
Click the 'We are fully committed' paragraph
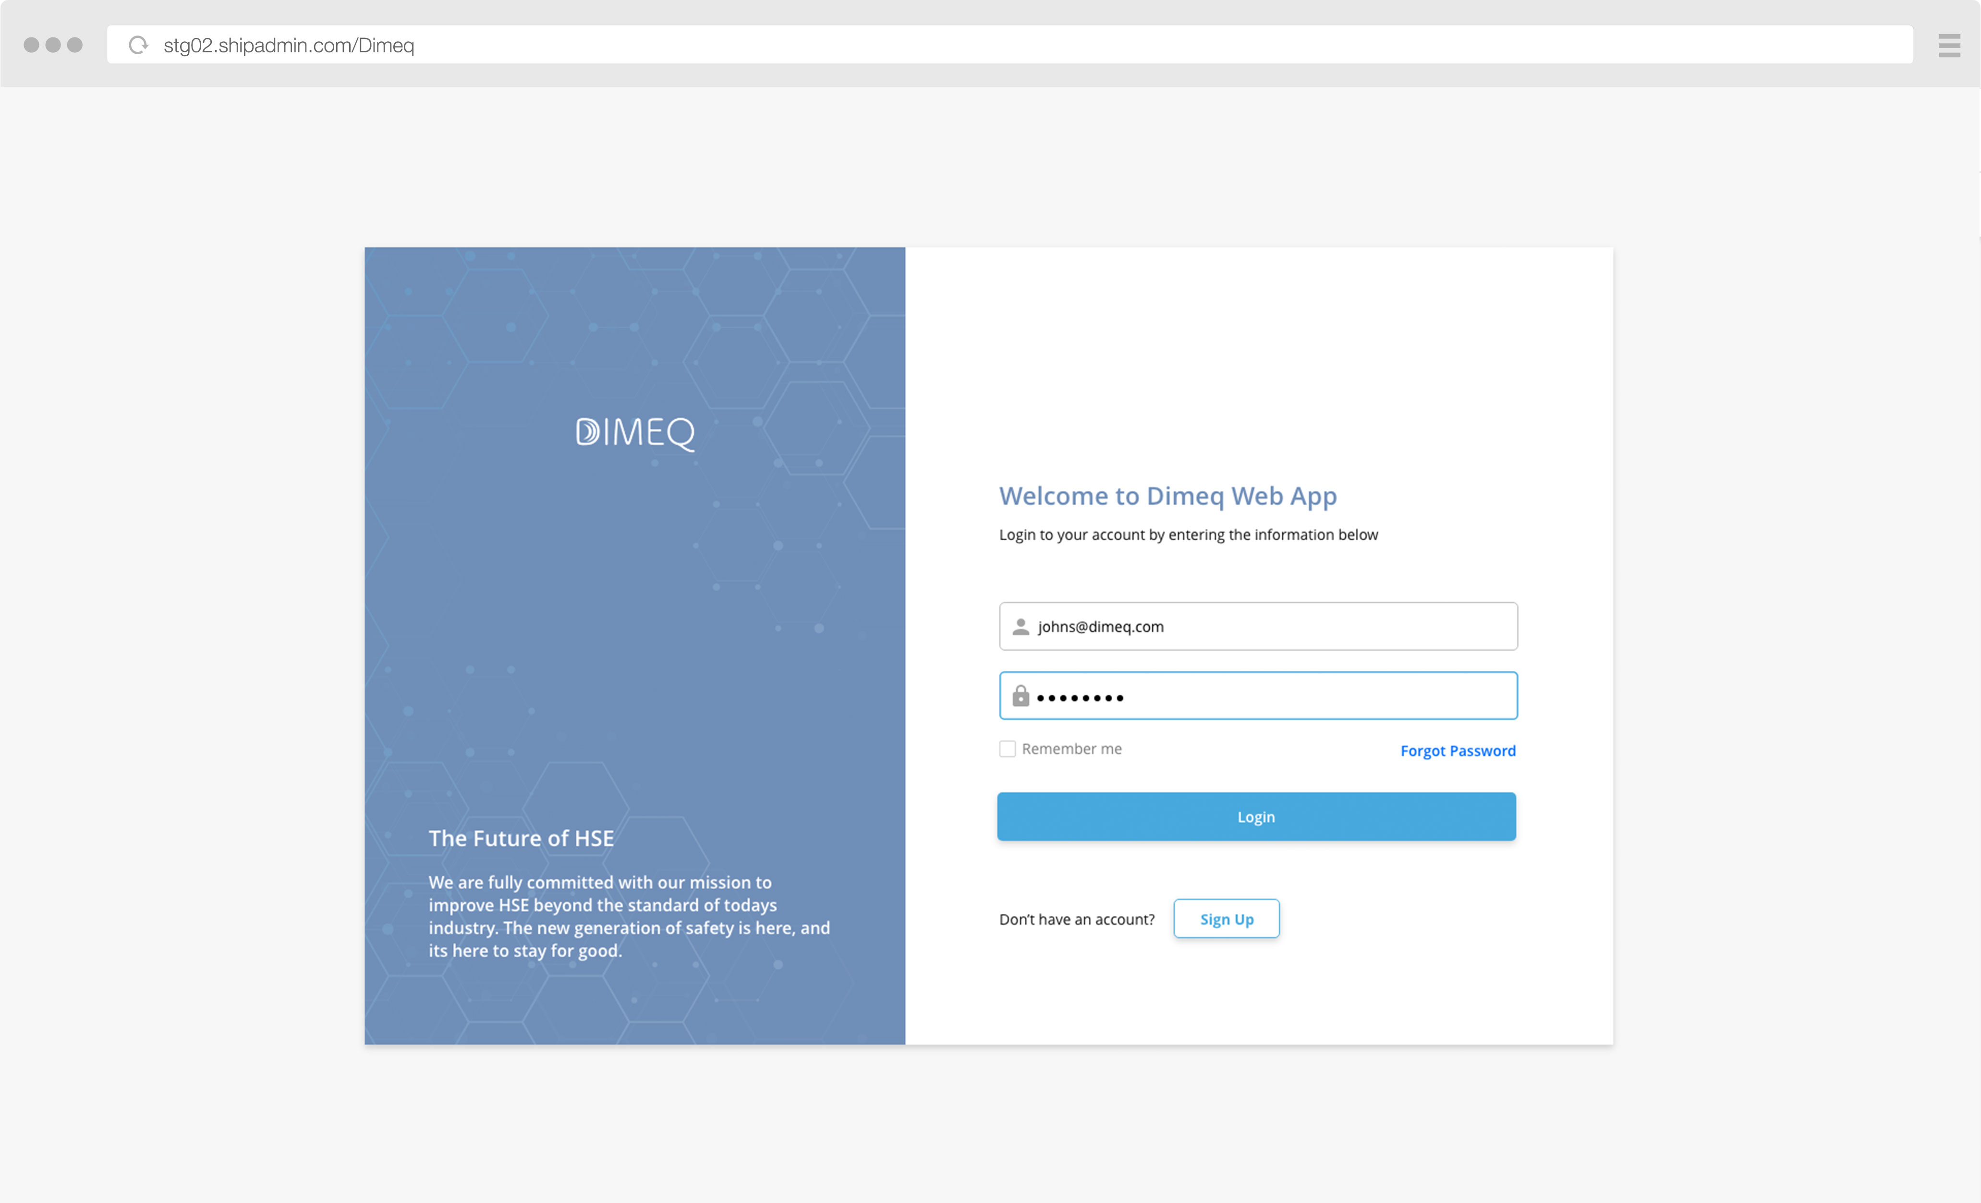coord(629,916)
